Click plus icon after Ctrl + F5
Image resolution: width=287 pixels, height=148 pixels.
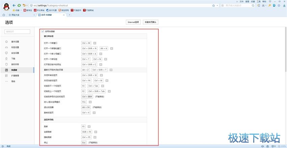[x=95, y=137]
